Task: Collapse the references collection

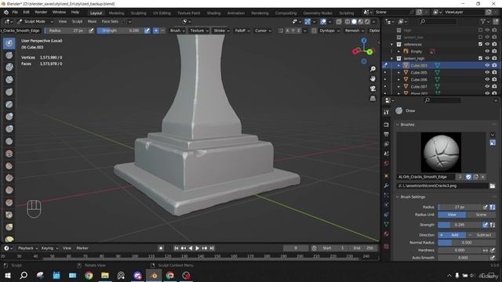Action: click(x=391, y=45)
